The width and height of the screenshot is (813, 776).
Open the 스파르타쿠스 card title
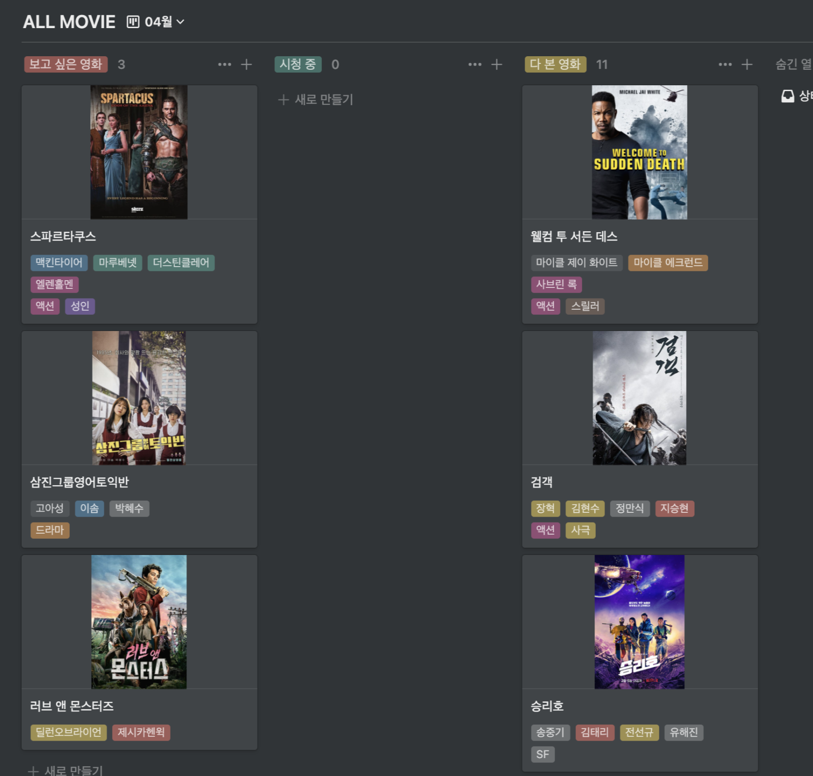pyautogui.click(x=63, y=237)
